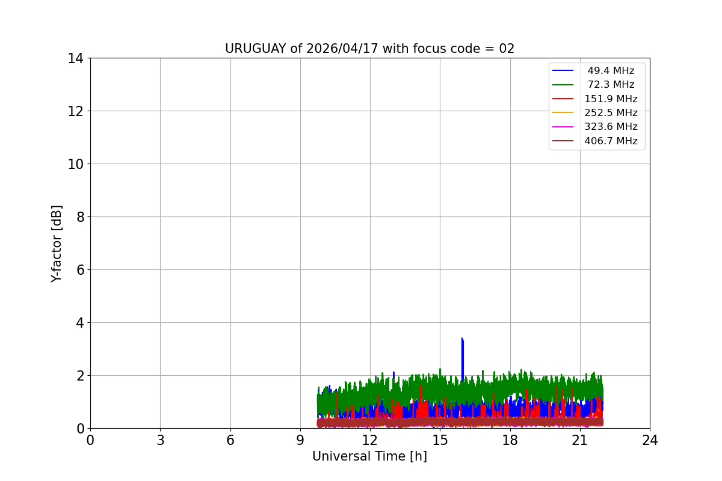
Task: Select the 252.5 MHz legend label
Action: (611, 113)
